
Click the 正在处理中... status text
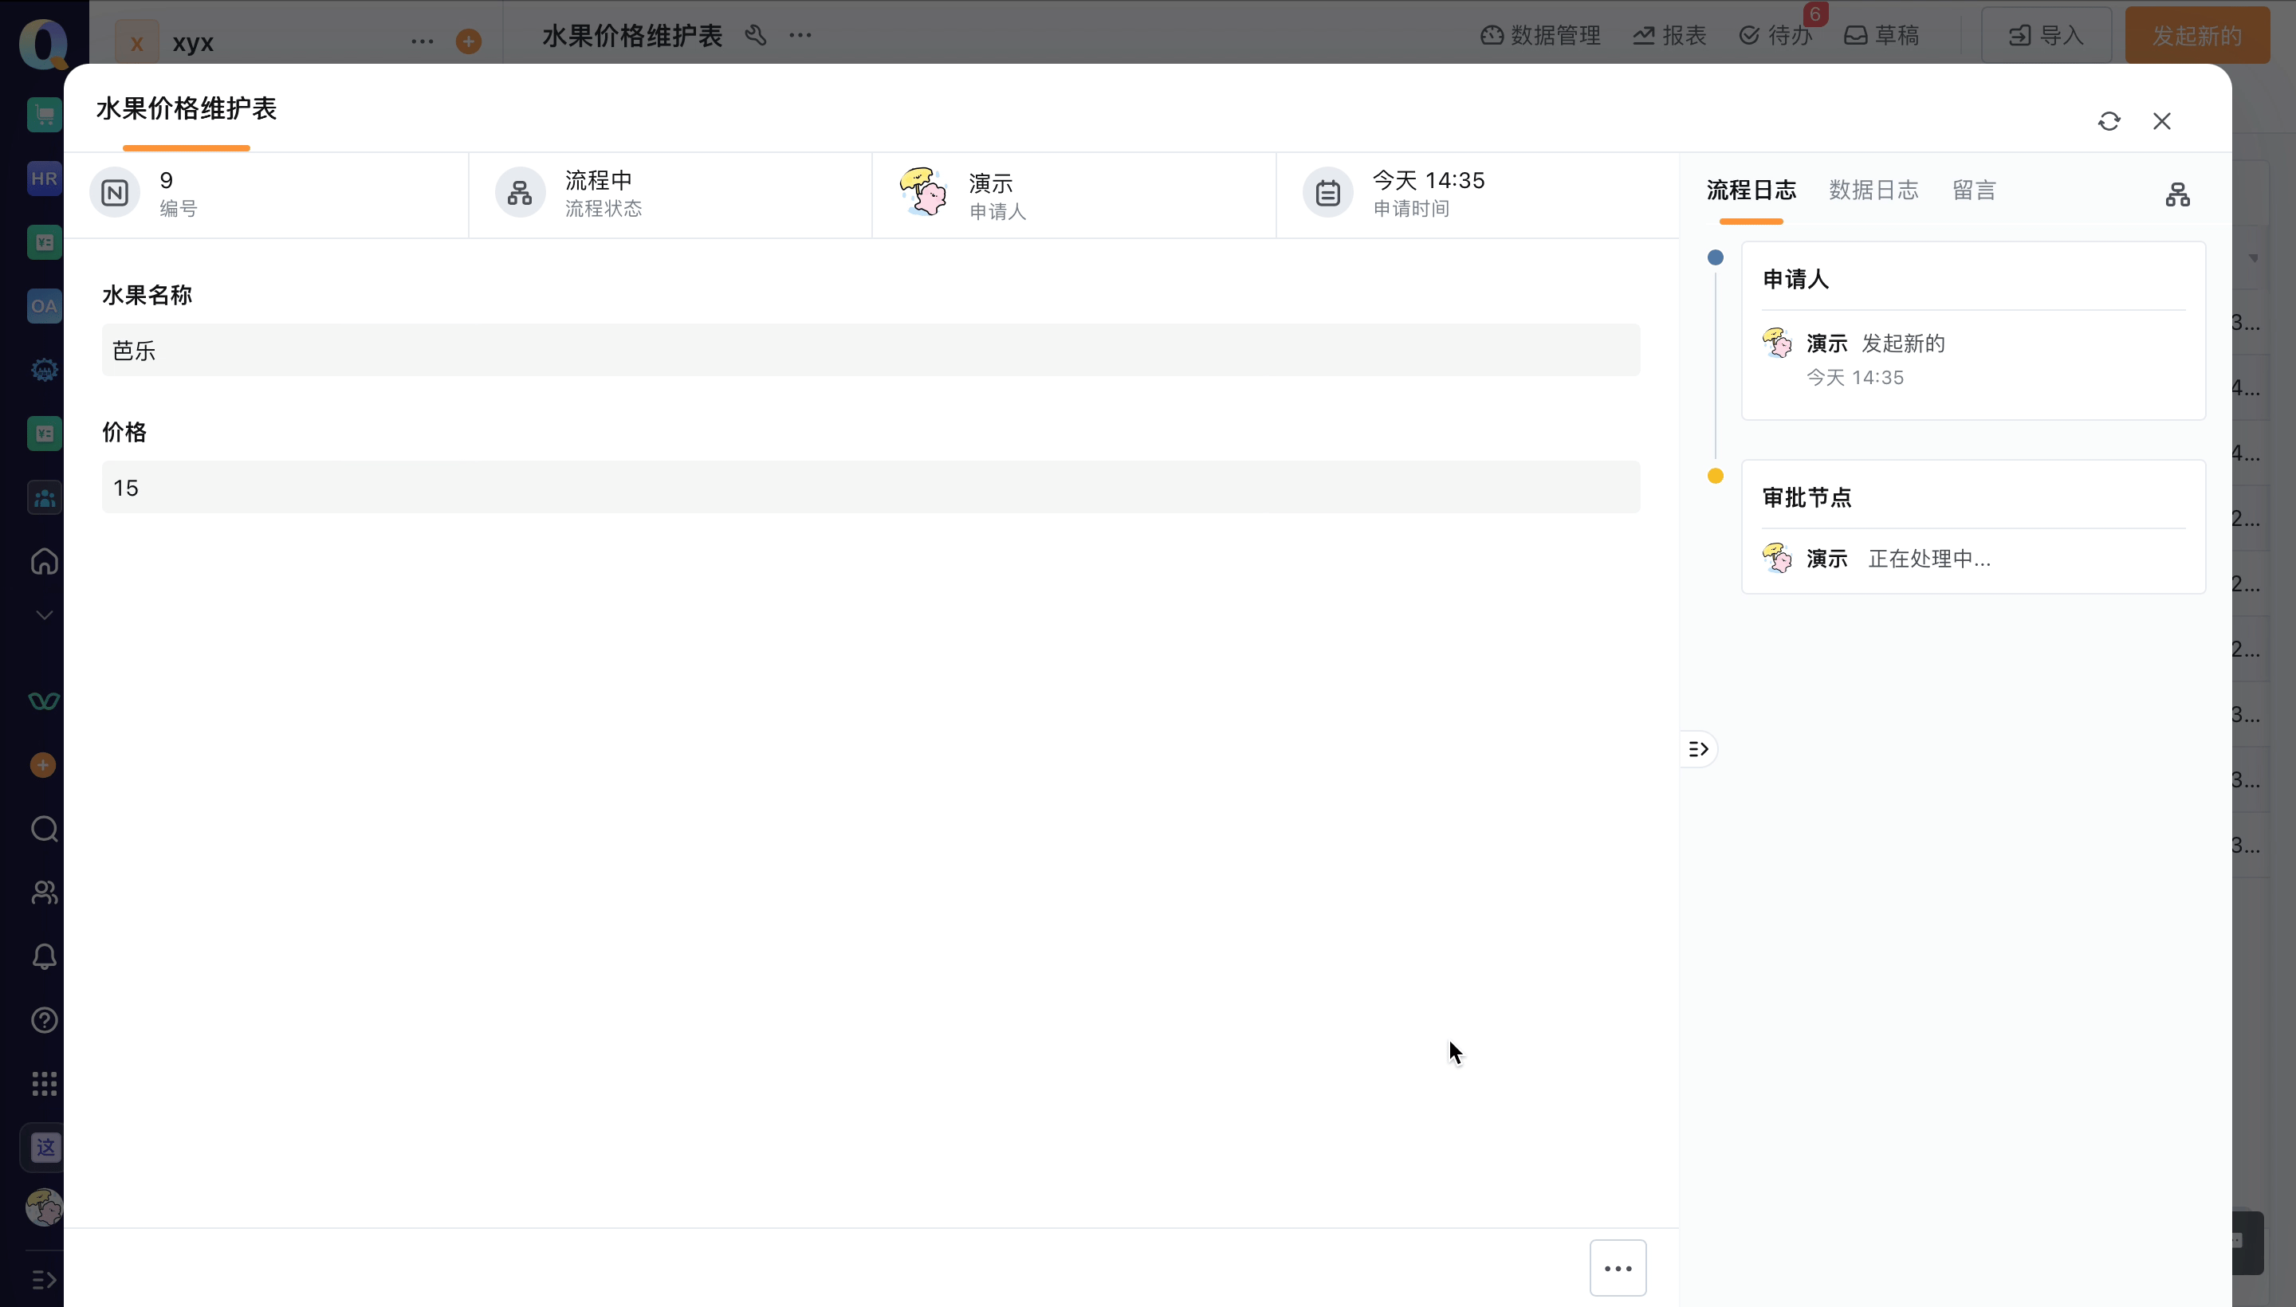(x=1929, y=559)
